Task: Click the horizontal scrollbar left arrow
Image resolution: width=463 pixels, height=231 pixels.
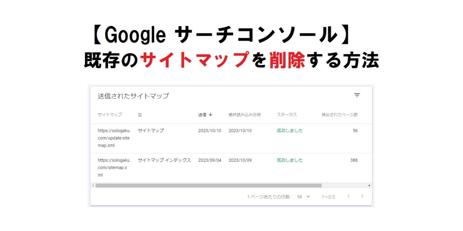Action: 93,186
